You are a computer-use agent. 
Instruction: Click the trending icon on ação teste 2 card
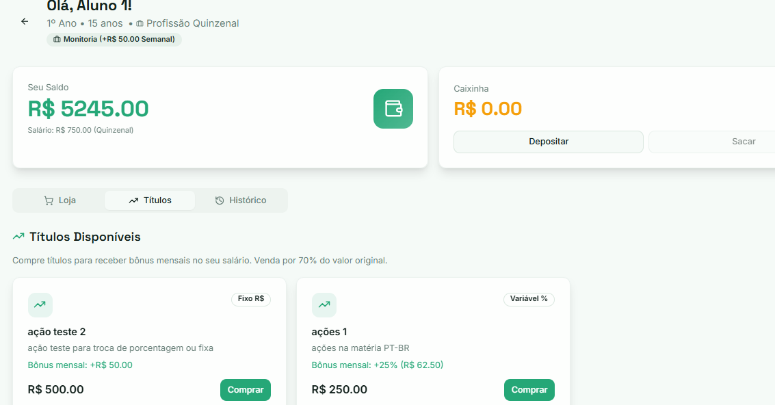click(40, 305)
